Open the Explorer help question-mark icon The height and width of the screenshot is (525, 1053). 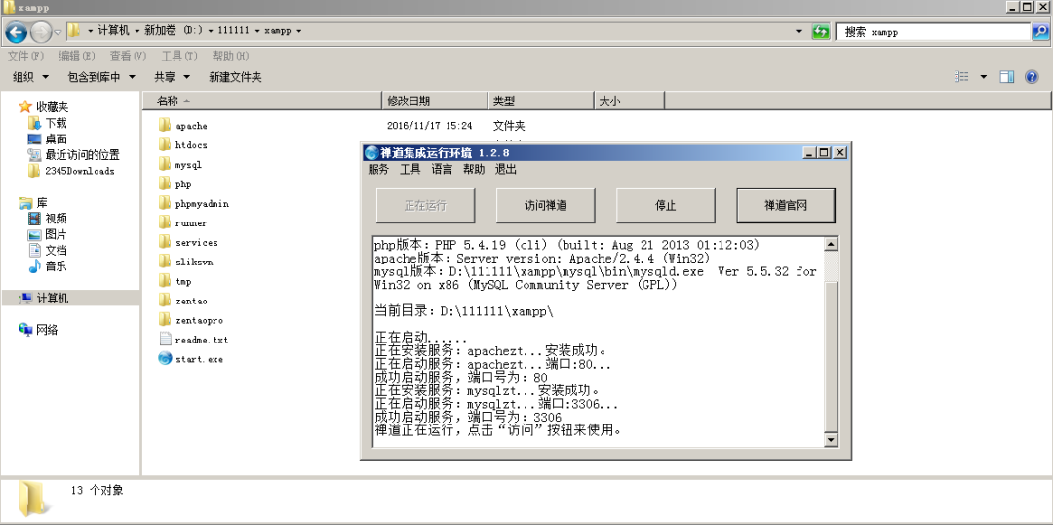coord(1032,77)
